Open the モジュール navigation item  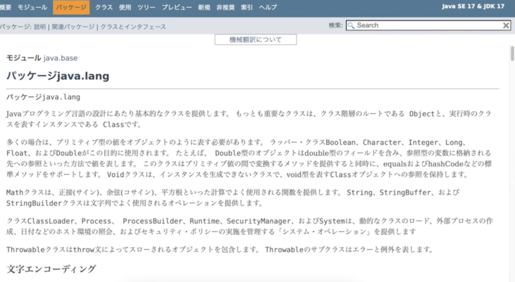pos(33,7)
